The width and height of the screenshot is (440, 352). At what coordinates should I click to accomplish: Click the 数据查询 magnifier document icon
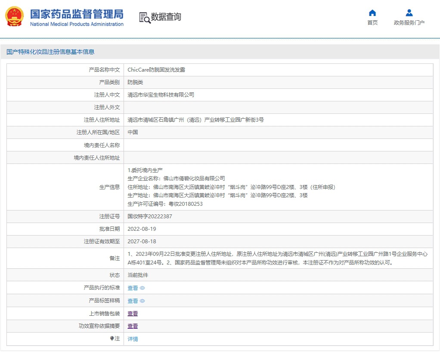[145, 17]
